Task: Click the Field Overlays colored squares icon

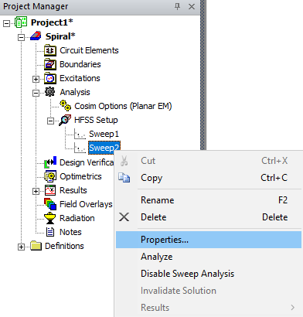Action: (50, 204)
